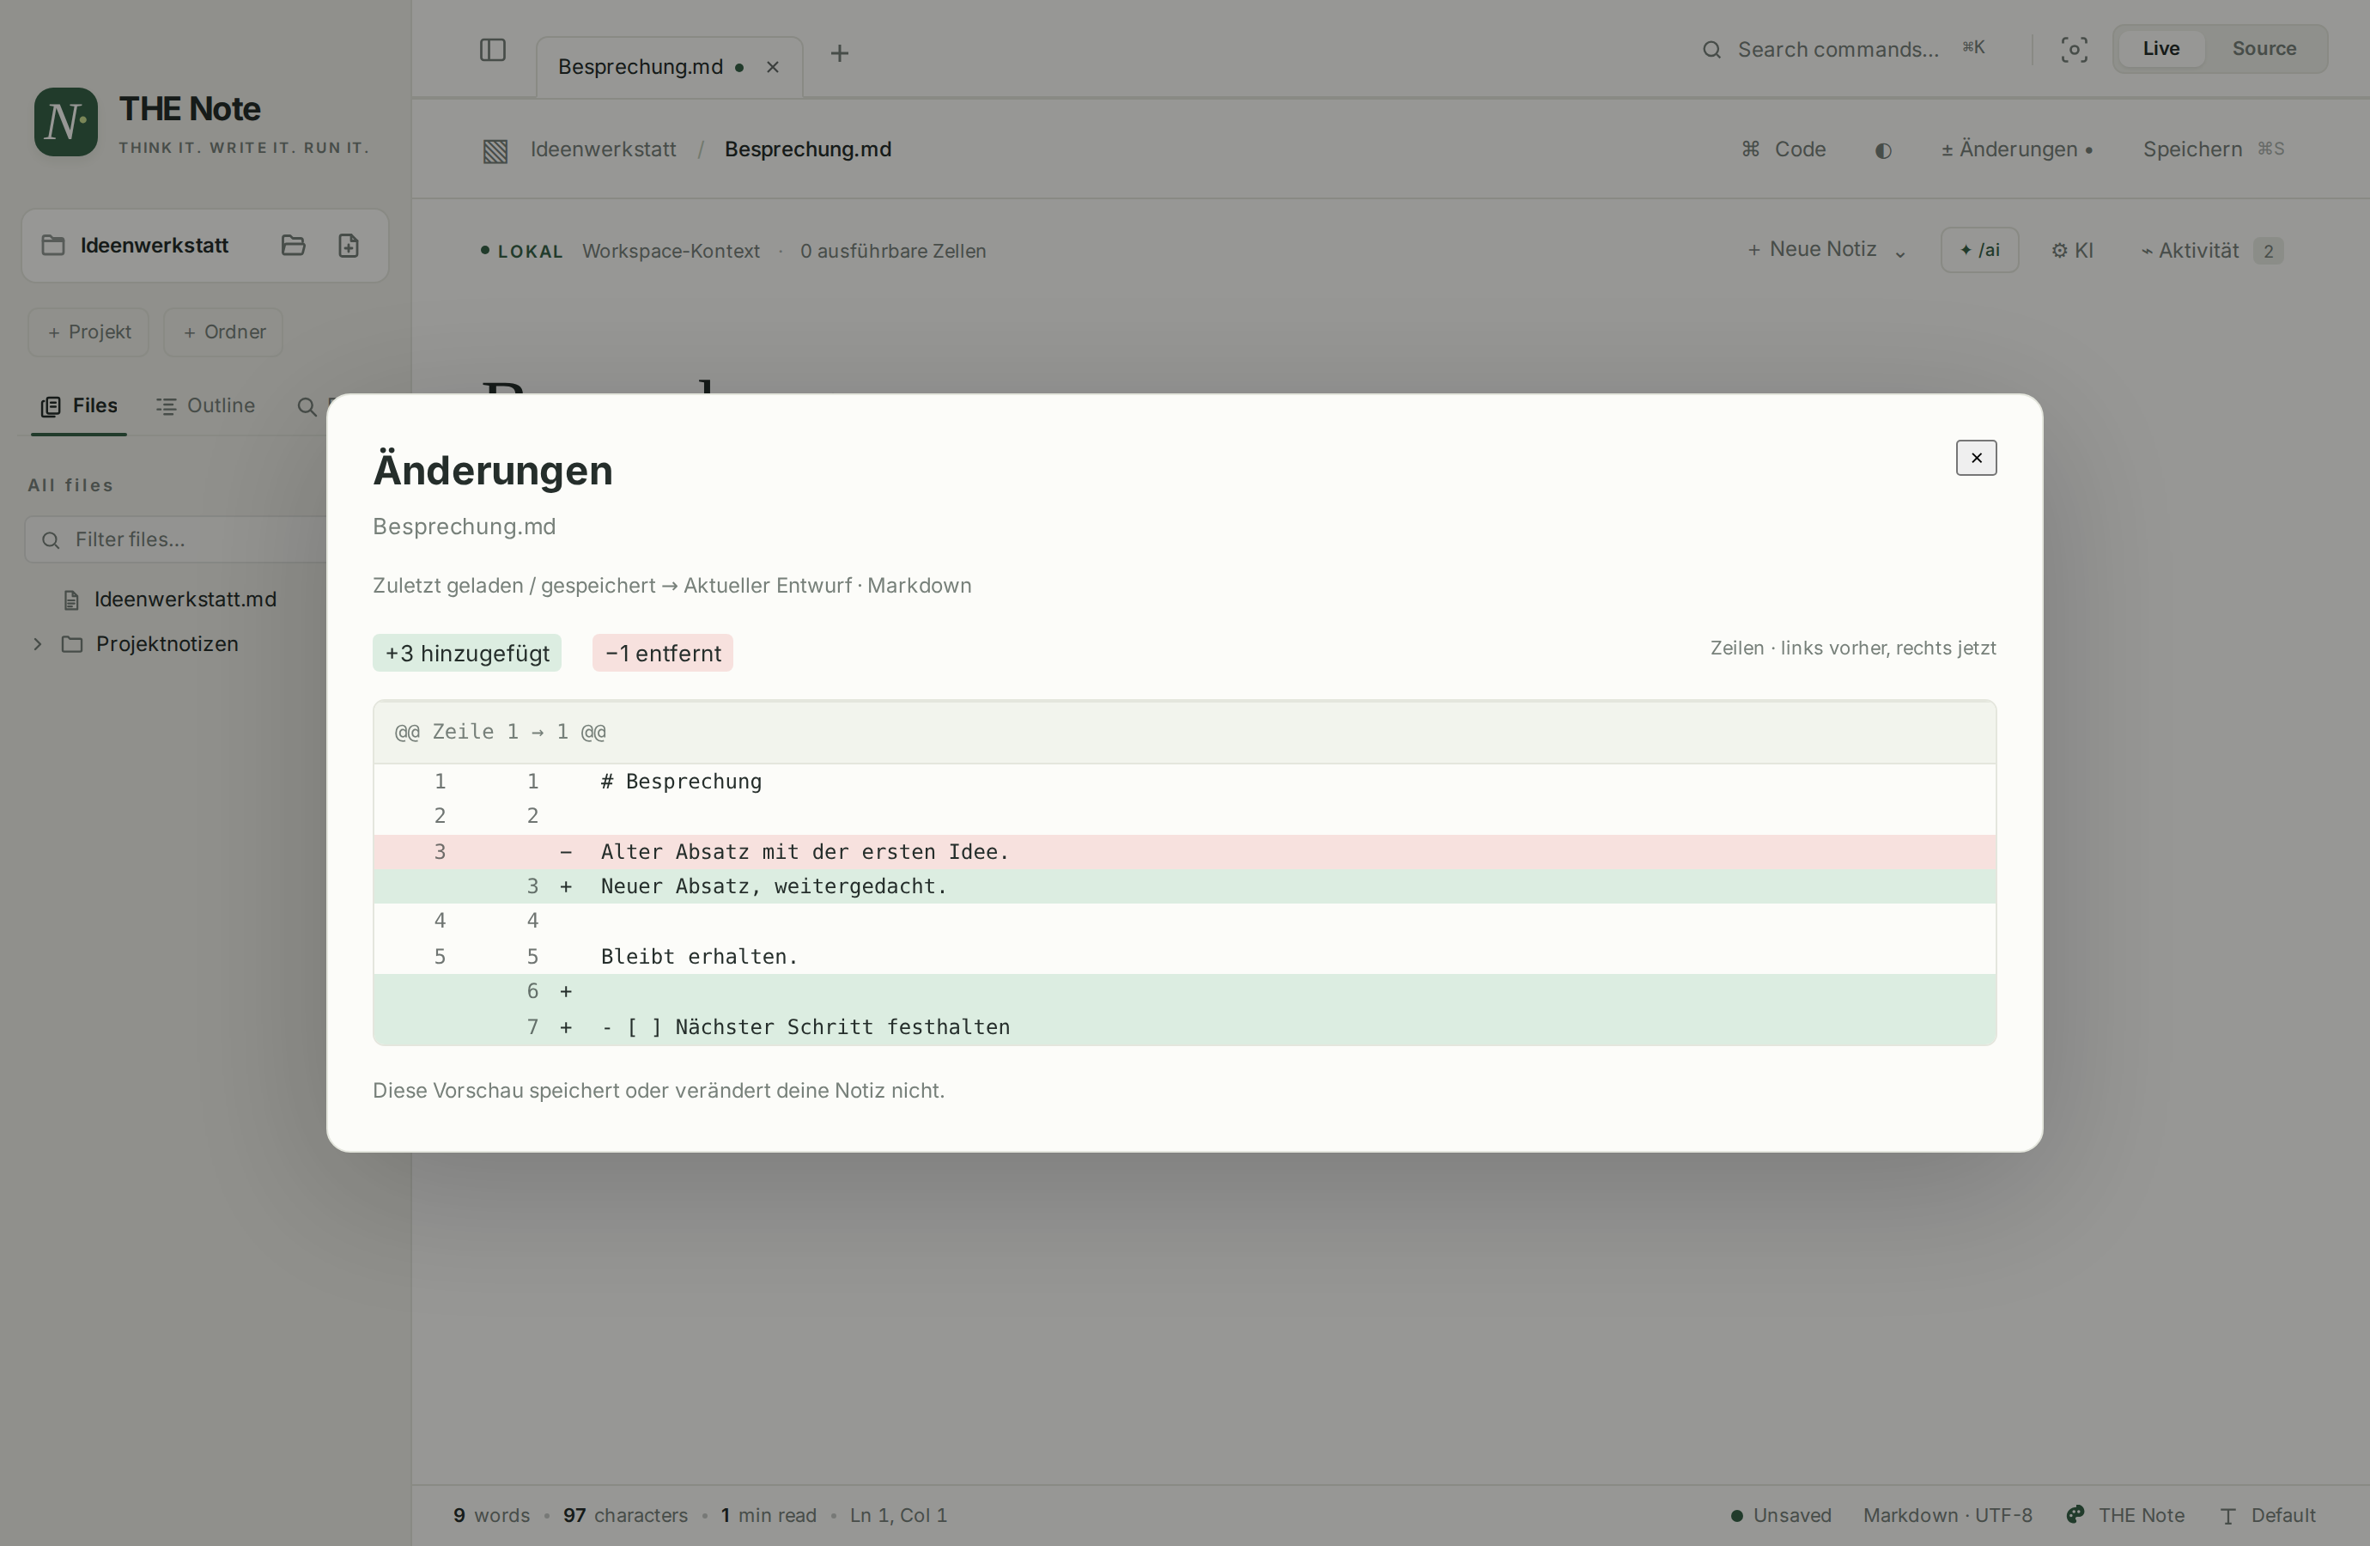Open the Änderungen toolbar button
Screen dimensions: 2370x1546
click(x=2016, y=149)
